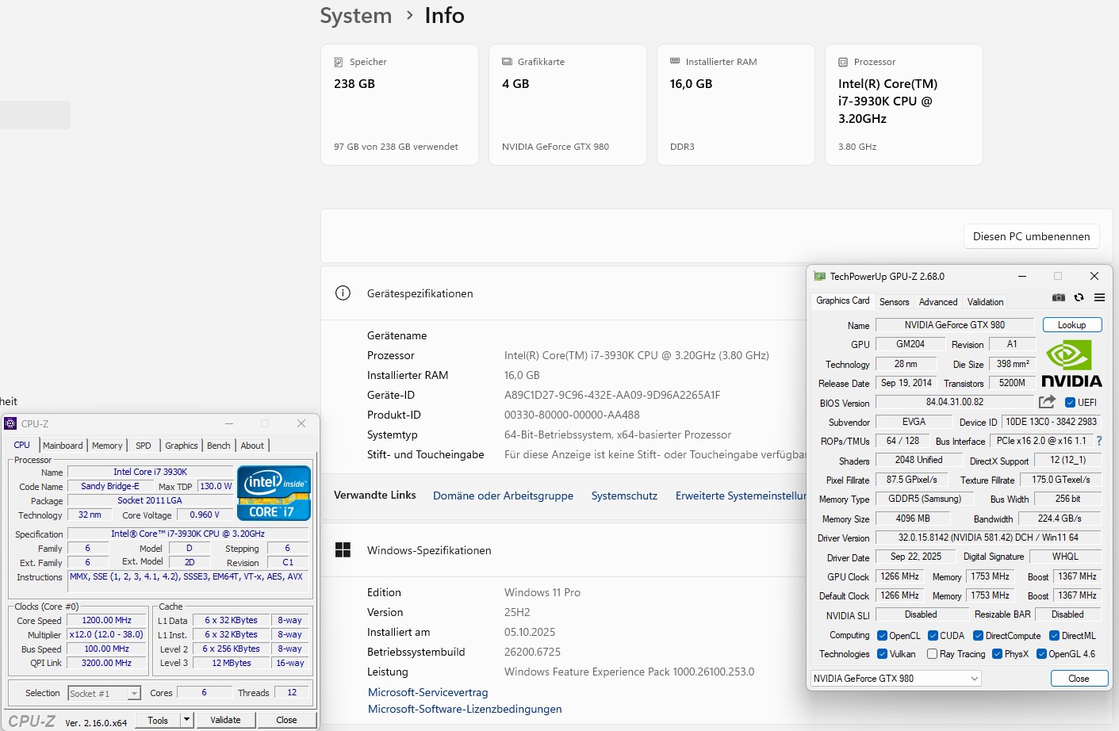Go back to System in the breadcrumb
Image resolution: width=1119 pixels, height=731 pixels.
click(356, 16)
